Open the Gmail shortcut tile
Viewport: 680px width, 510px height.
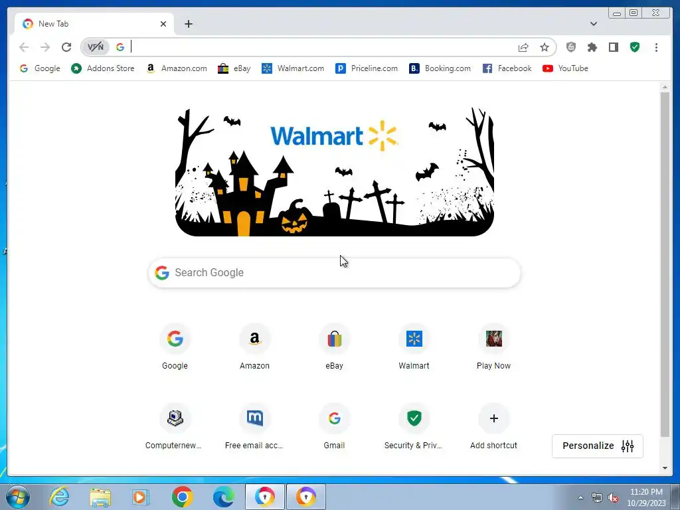(335, 427)
